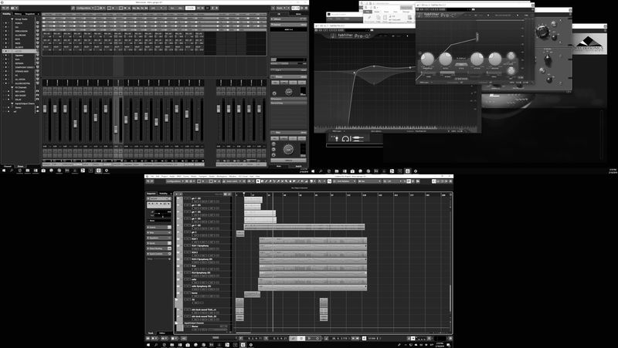Switch to the Snapshots tab in MixConsole

pyautogui.click(x=29, y=13)
